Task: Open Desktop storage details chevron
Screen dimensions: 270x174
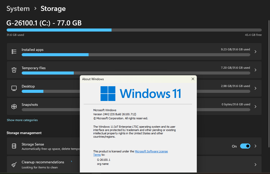Action: pyautogui.click(x=255, y=88)
